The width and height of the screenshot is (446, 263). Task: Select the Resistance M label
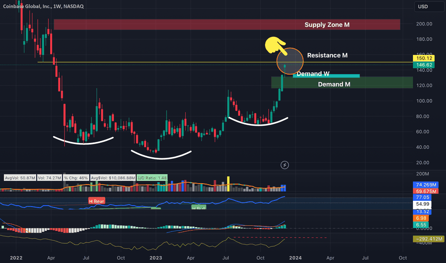tap(327, 55)
